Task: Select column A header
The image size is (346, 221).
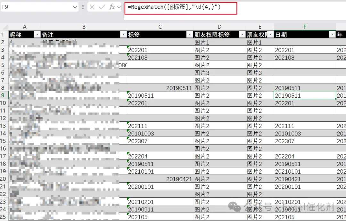Action: click(x=24, y=27)
